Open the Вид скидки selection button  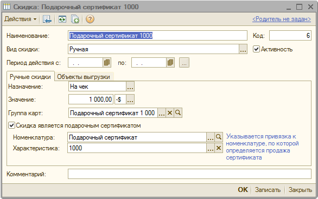(x=243, y=49)
